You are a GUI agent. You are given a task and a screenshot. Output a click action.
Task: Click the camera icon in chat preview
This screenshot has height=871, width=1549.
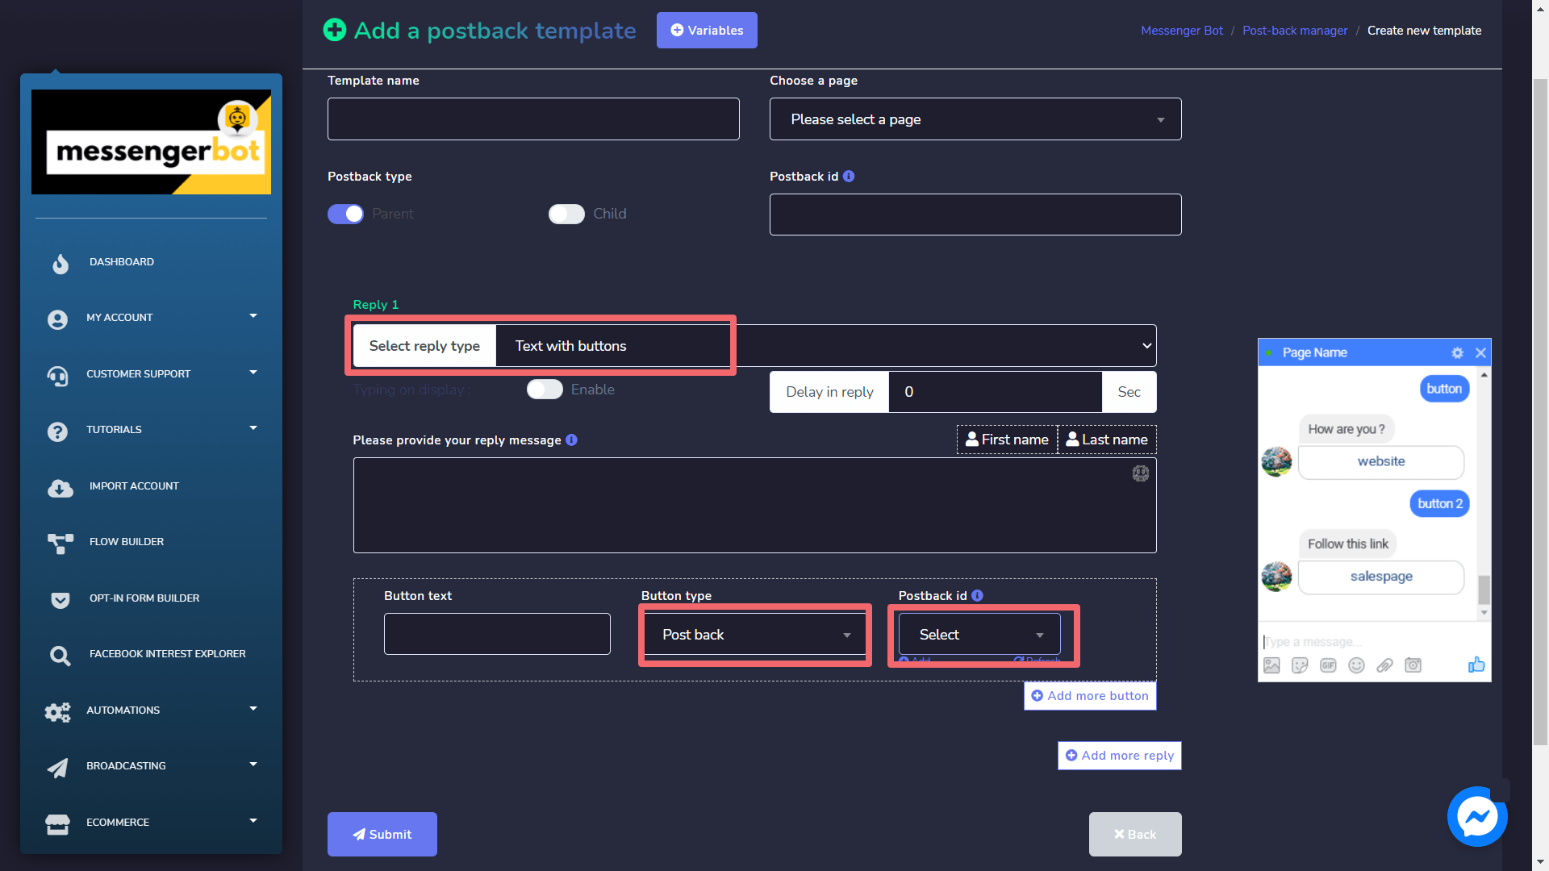click(x=1413, y=665)
